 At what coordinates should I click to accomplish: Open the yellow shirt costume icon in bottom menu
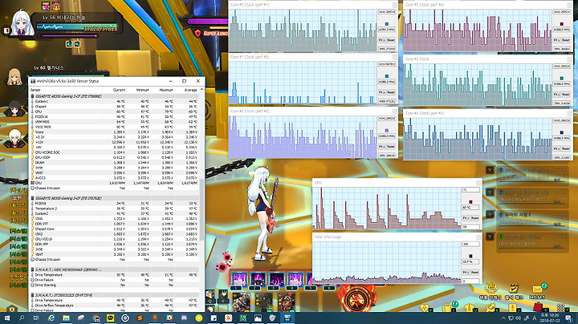[x=469, y=307]
